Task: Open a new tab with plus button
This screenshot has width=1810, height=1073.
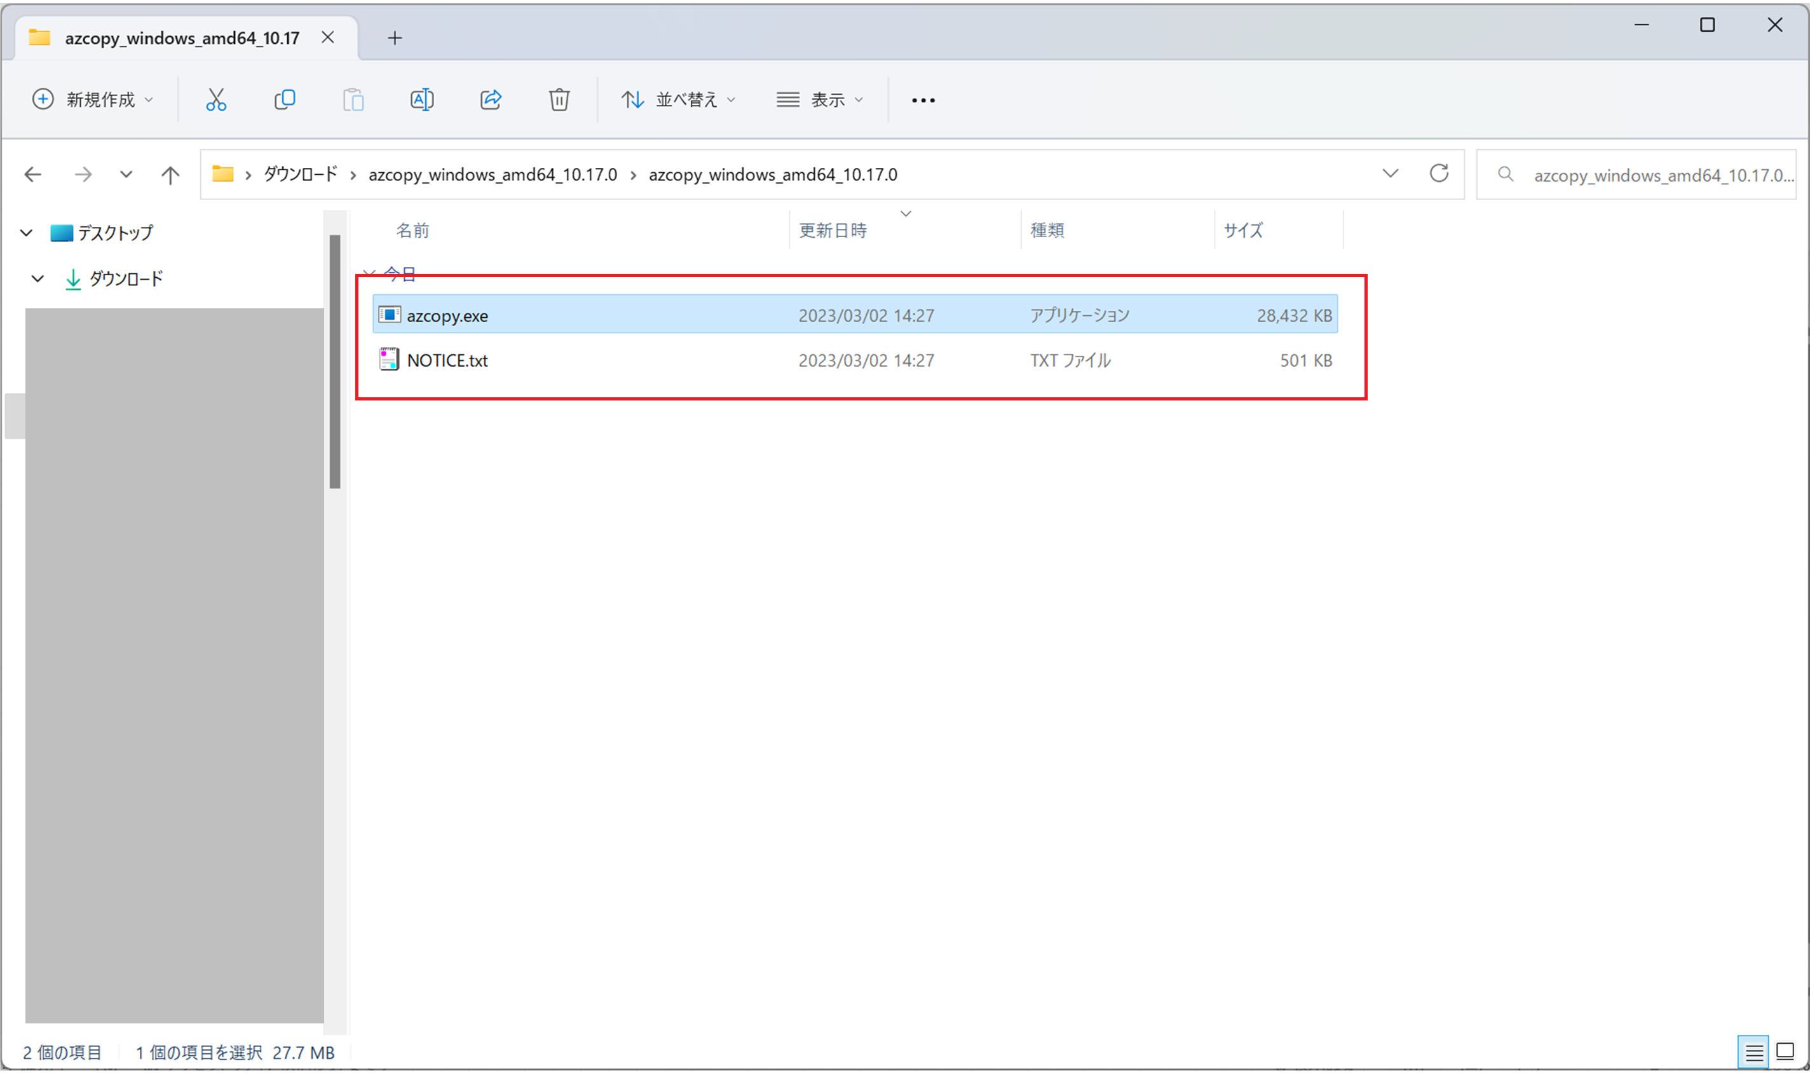Action: click(395, 38)
